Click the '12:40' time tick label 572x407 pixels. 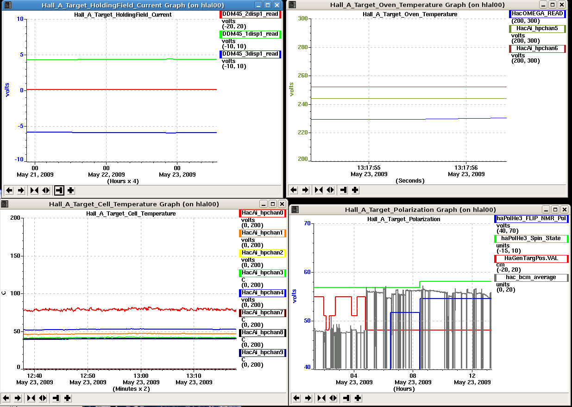pos(35,376)
